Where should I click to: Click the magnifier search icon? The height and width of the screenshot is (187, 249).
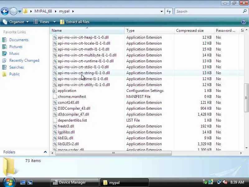(x=245, y=11)
